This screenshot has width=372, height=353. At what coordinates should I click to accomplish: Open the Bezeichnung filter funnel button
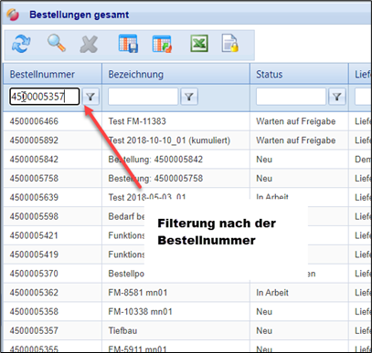(x=189, y=97)
